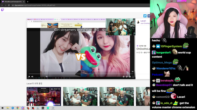The image size is (197, 110).
Task: Click the hachu chat message text
Action: 156,40
